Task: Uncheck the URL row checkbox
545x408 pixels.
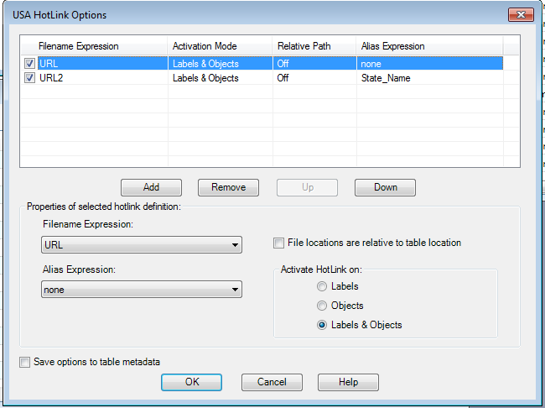Action: click(x=29, y=63)
